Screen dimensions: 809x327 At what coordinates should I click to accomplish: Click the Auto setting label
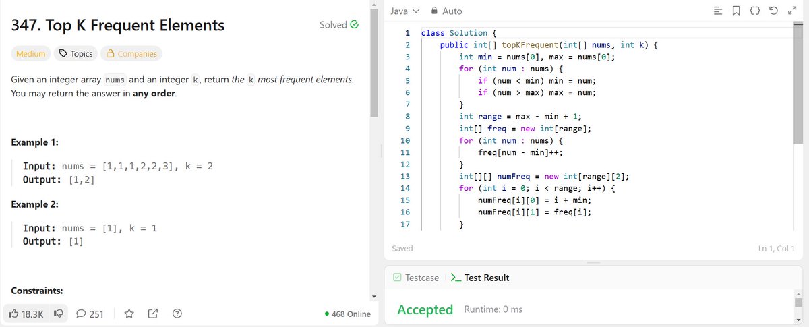point(452,11)
